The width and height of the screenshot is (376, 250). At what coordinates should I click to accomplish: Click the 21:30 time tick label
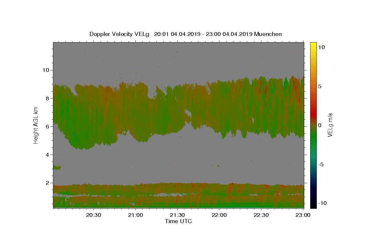(177, 215)
